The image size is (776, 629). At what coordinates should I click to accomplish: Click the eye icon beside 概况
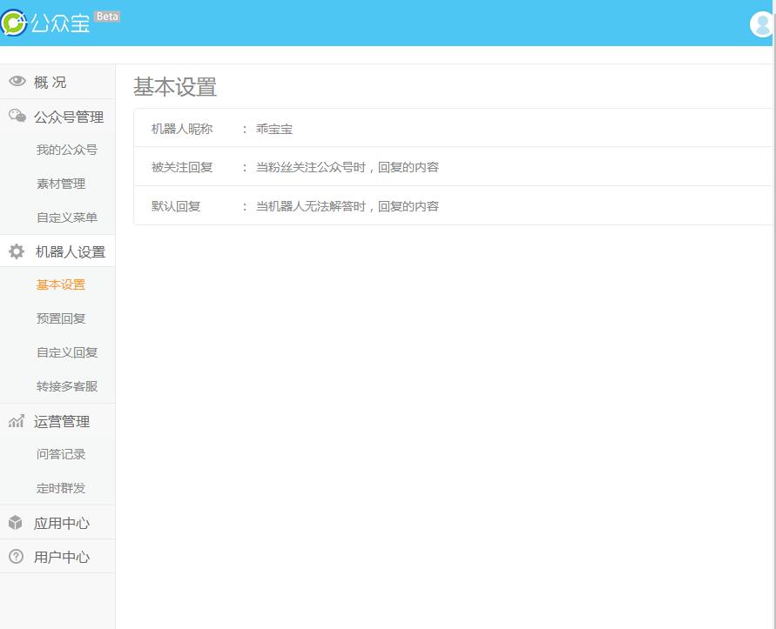click(17, 81)
